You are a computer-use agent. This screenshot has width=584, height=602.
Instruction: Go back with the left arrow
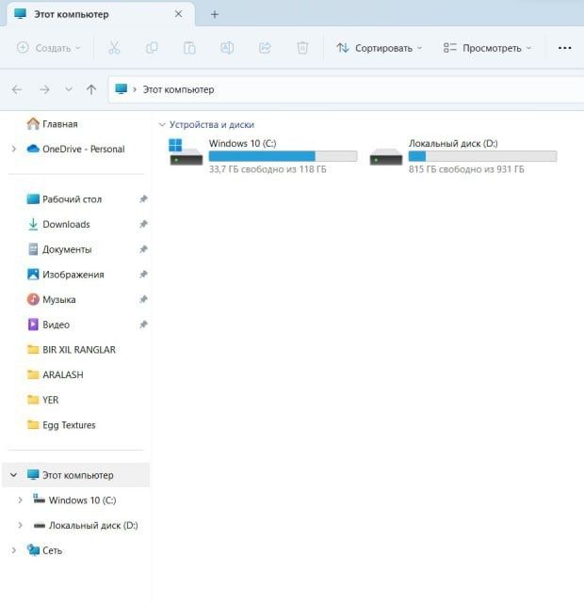(17, 90)
